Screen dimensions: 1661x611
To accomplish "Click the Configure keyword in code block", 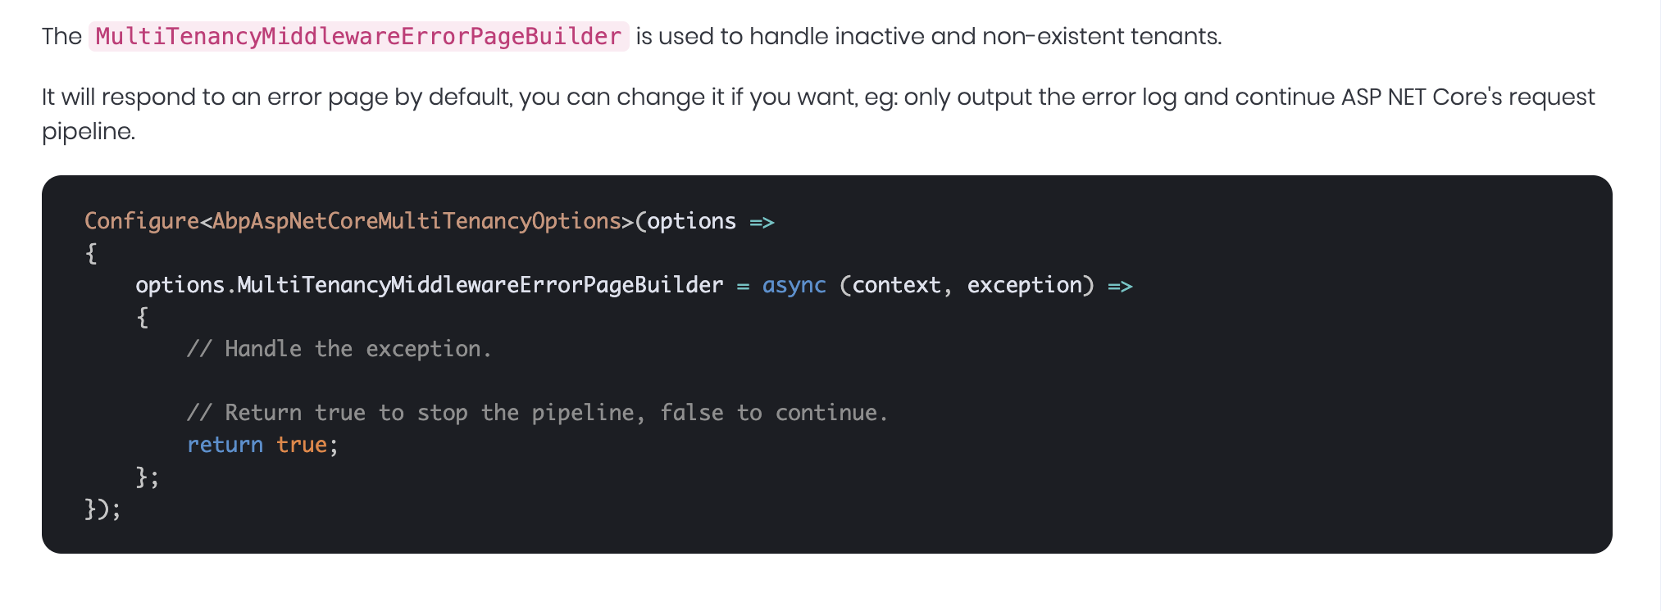I will point(141,221).
